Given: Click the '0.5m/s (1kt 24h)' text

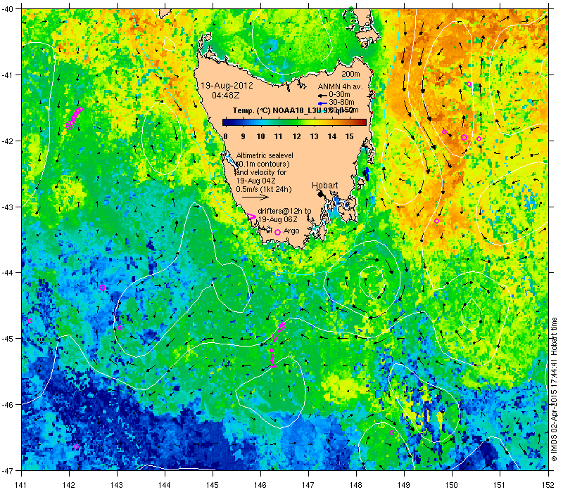Looking at the screenshot, I should [x=263, y=189].
